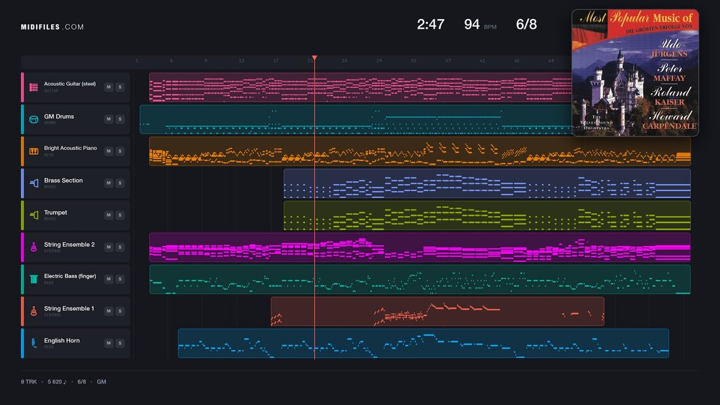Select the String Ensemble 2 track name

click(x=69, y=244)
